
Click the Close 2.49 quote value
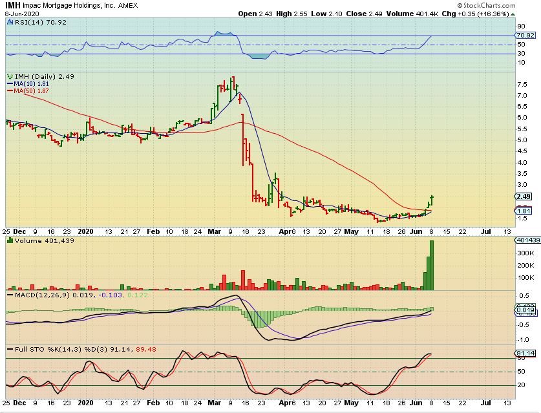(364, 14)
